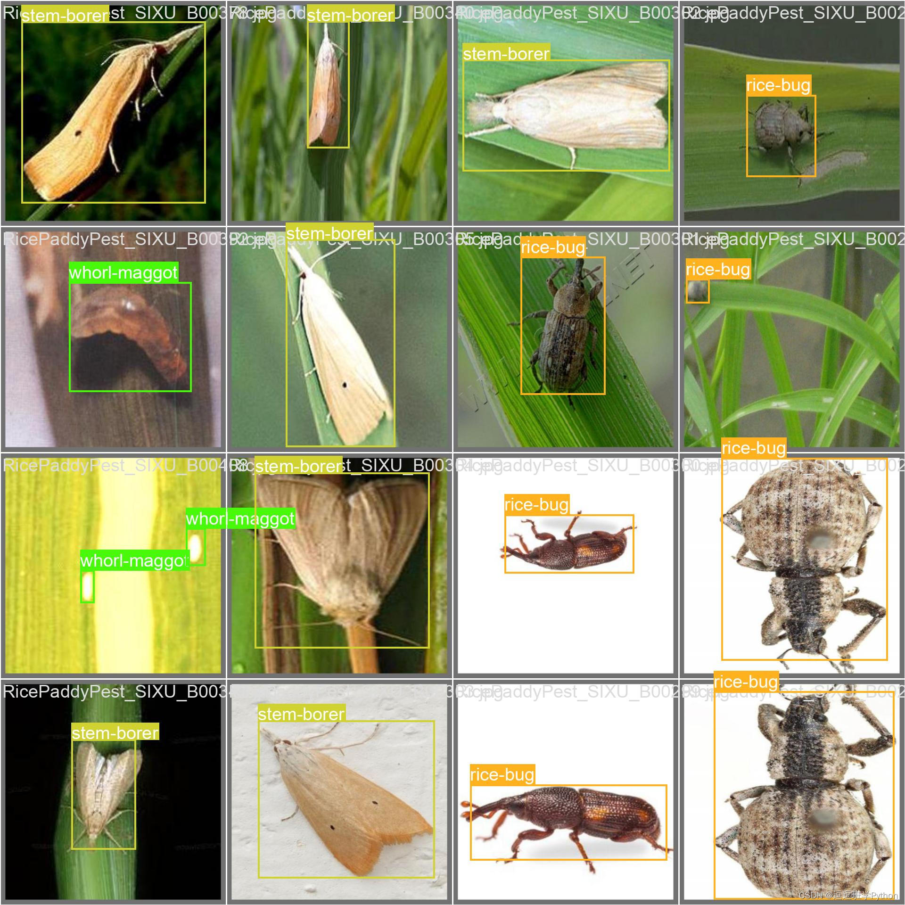Click the lower whorl-maggot label on yellow leaf
905x905 pixels.
click(134, 560)
